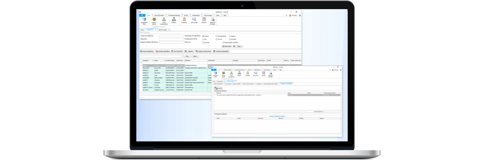The width and height of the screenshot is (484, 160).
Task: Open Formazione Esterna ribbon tab in back window
Action: (174, 15)
